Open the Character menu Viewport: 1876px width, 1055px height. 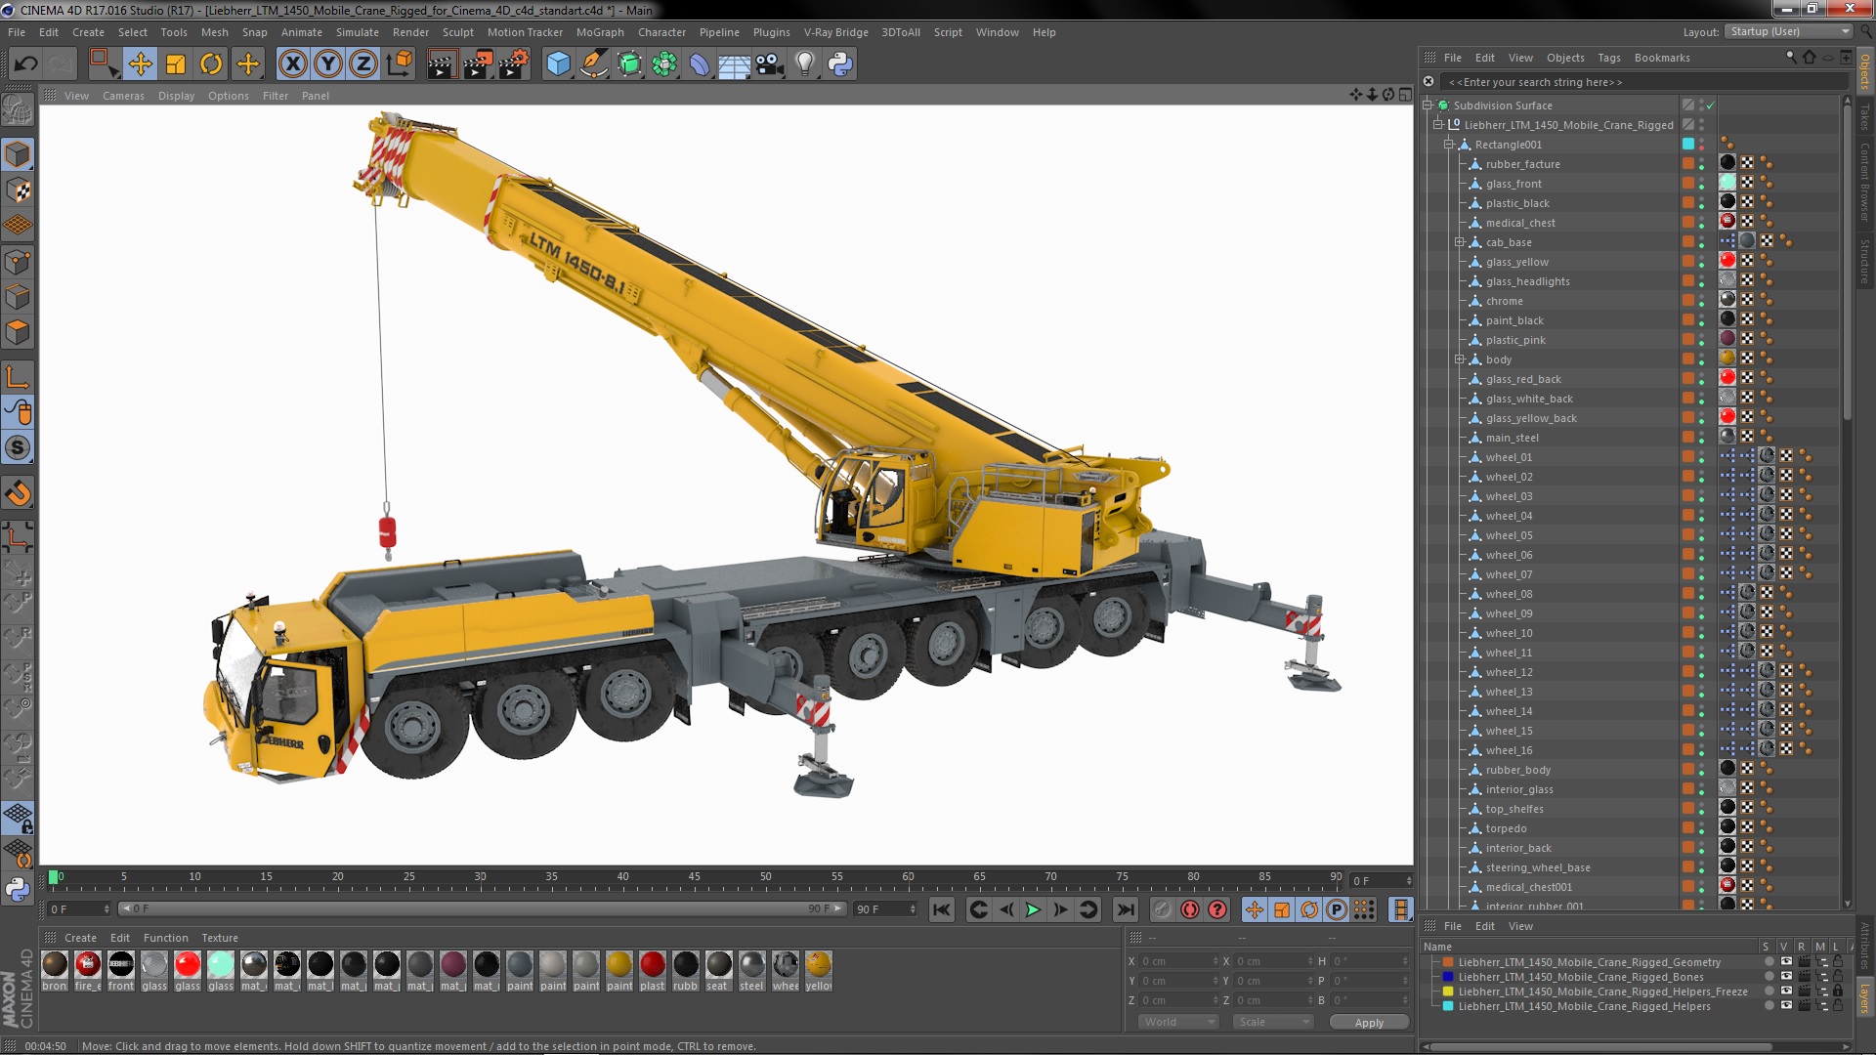pos(661,32)
